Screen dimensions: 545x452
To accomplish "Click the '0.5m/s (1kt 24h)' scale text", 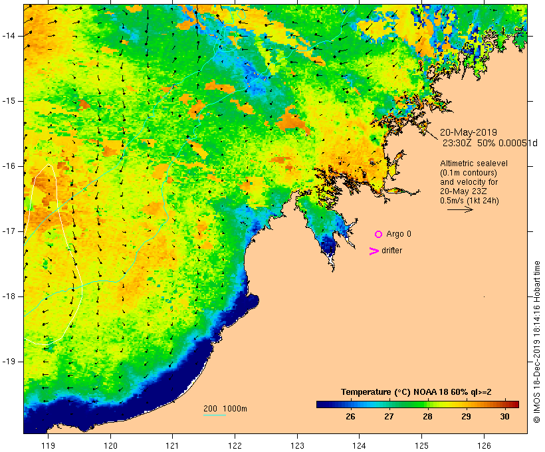I will point(469,201).
